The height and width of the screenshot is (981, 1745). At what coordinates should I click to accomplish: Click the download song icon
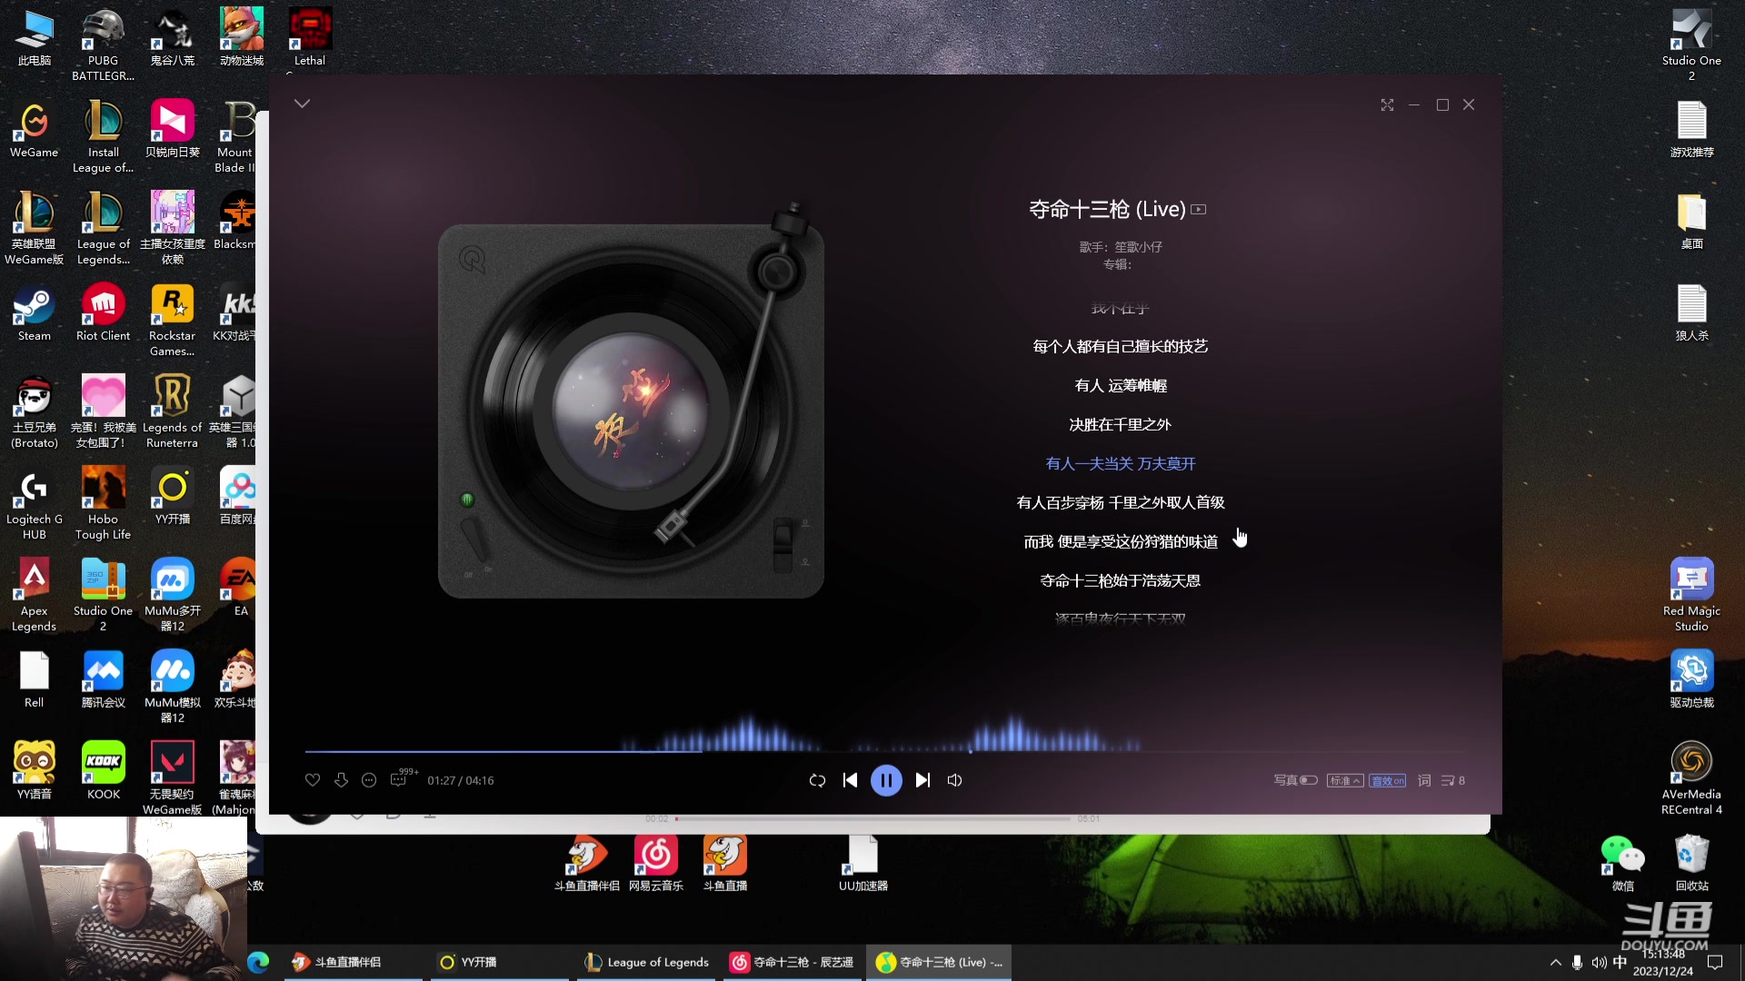pos(341,780)
